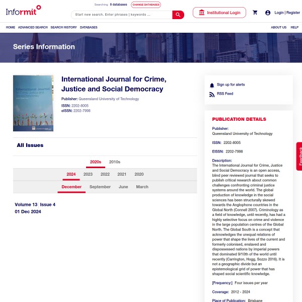Click the red search magnifier button

tap(178, 15)
